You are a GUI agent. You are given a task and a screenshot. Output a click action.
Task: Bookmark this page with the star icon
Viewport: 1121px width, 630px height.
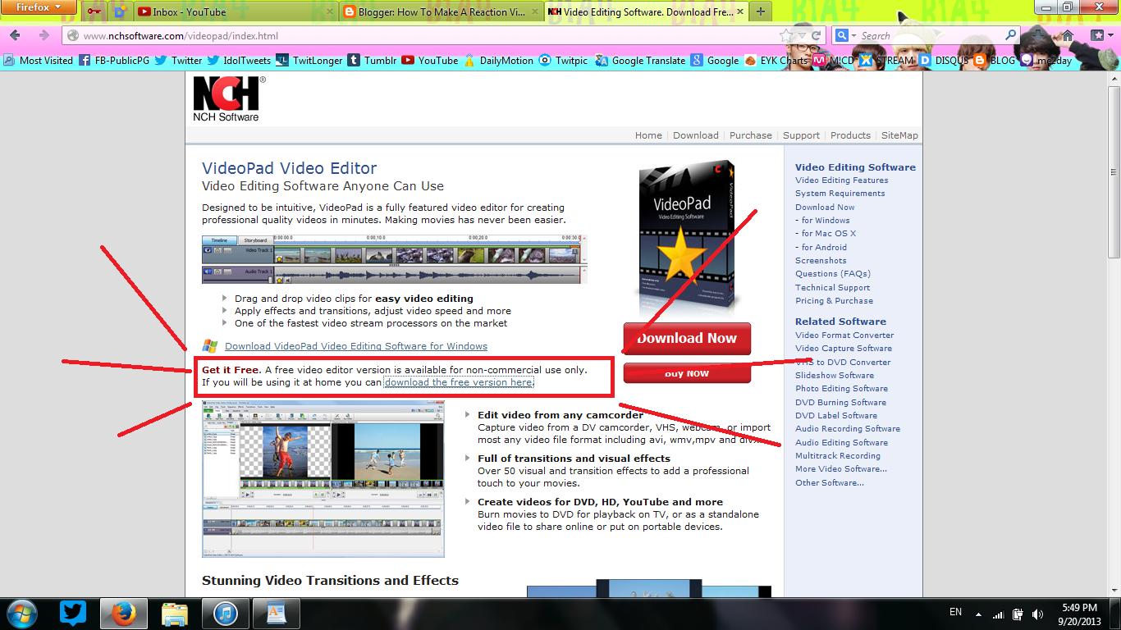point(786,36)
